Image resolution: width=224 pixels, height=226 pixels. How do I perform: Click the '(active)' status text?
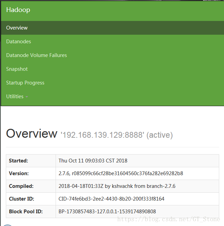tap(160, 135)
